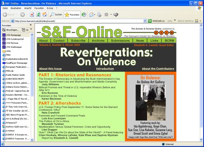The image size is (204, 147).
Task: Open the Search (Suchen) toolbar button
Action: coord(56,14)
